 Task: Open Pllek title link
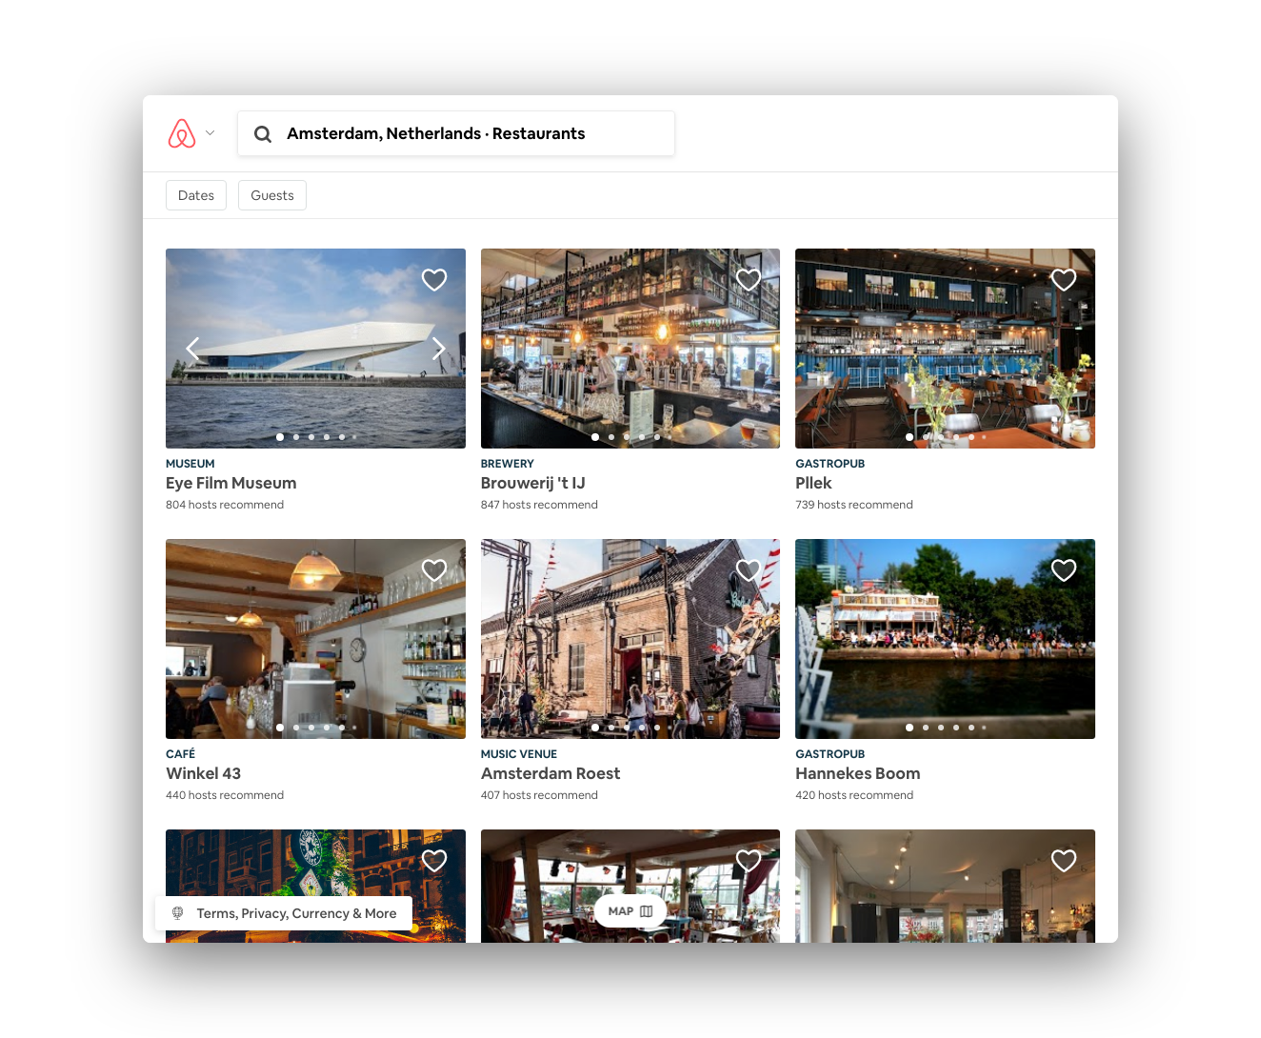tap(813, 483)
